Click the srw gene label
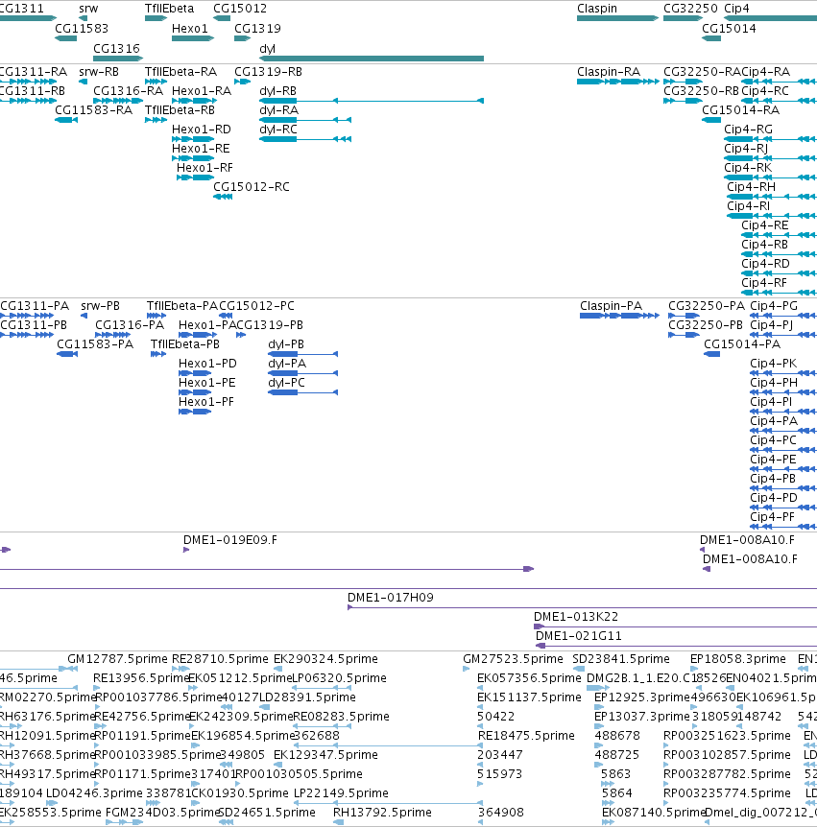The image size is (817, 827). (88, 9)
